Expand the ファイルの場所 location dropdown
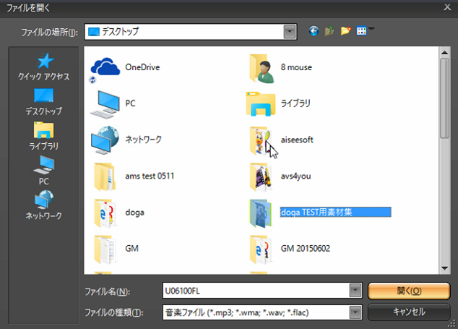The image size is (458, 329). pyautogui.click(x=290, y=31)
